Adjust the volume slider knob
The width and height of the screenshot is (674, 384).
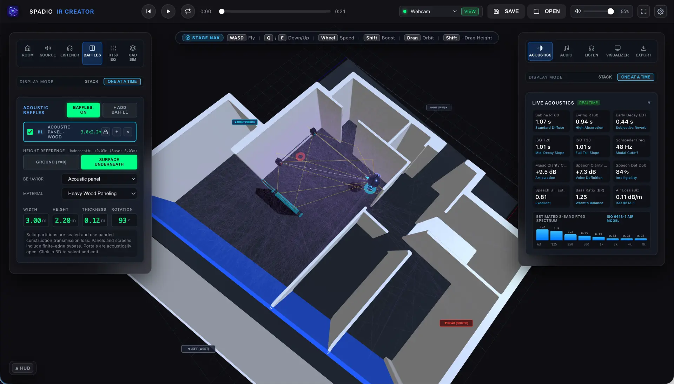coord(610,12)
